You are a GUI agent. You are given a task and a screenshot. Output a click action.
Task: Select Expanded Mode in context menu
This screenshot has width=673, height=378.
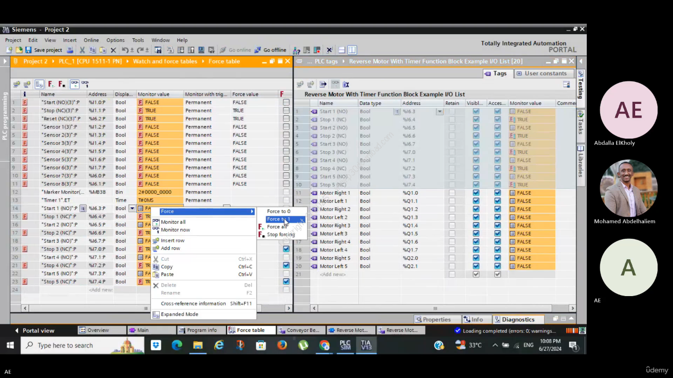click(179, 314)
